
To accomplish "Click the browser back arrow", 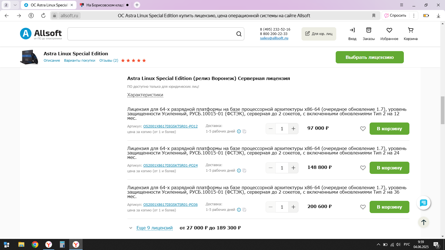I will click(7, 16).
